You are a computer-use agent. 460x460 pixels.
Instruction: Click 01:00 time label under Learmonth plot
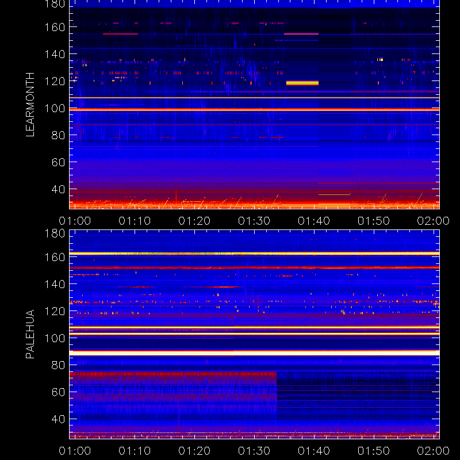(75, 221)
